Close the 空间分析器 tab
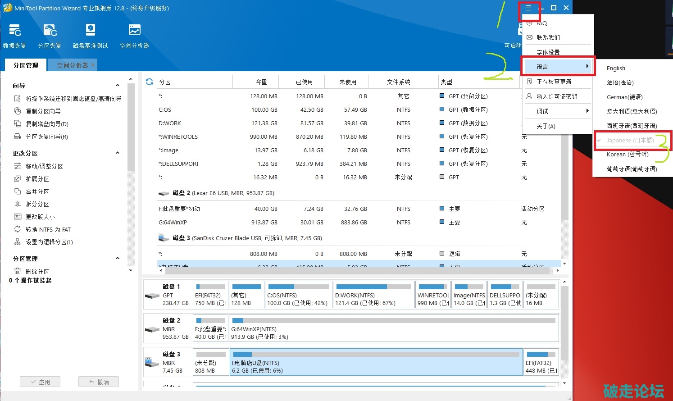This screenshot has height=401, width=673. click(x=93, y=65)
